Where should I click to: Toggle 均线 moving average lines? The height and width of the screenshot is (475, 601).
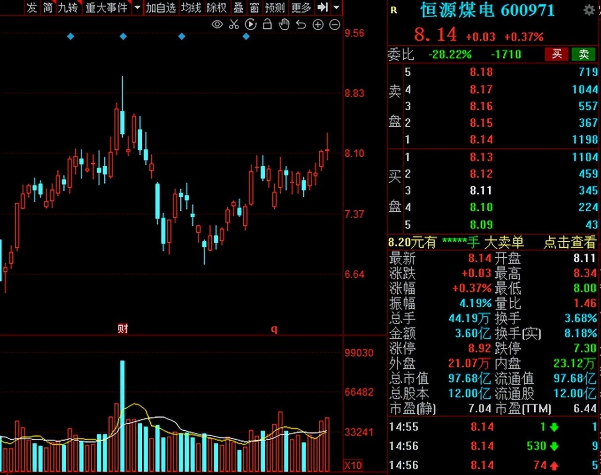pyautogui.click(x=191, y=8)
